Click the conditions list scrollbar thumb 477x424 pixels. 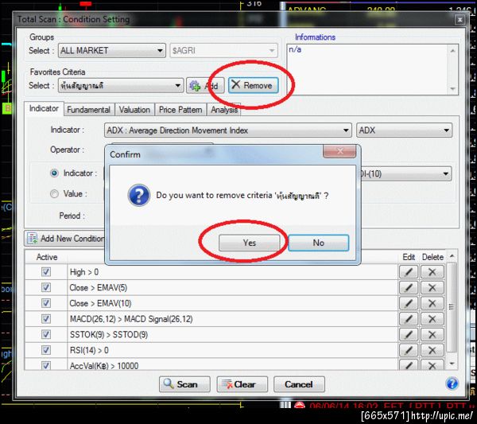(x=452, y=307)
